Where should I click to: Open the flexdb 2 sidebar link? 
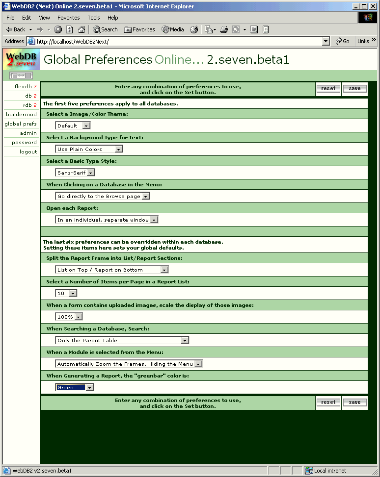26,86
